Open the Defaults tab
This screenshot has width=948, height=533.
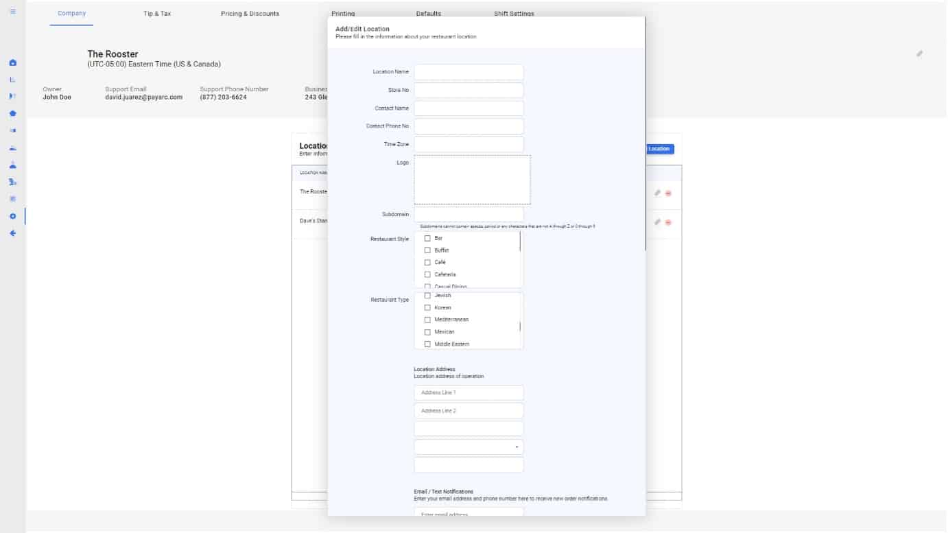tap(429, 14)
